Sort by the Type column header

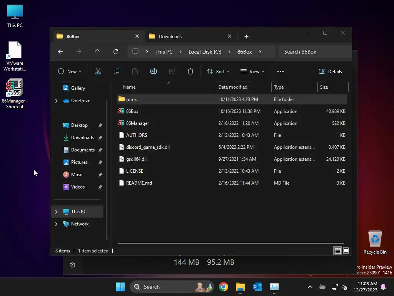pyautogui.click(x=294, y=87)
